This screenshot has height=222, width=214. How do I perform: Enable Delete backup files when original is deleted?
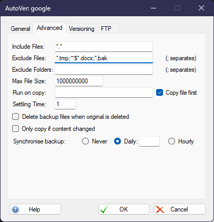click(x=15, y=117)
